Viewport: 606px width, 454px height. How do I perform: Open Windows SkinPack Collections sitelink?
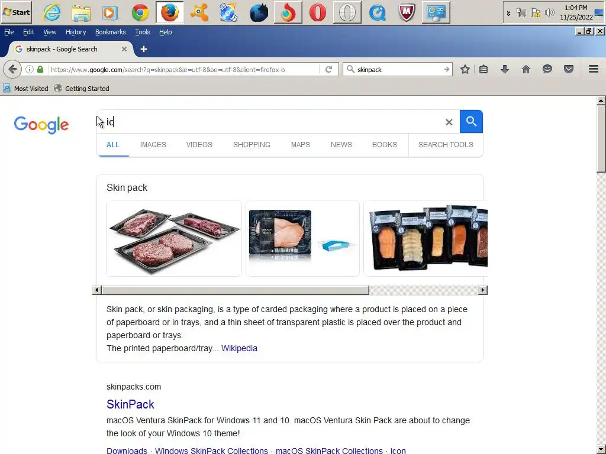click(x=211, y=450)
